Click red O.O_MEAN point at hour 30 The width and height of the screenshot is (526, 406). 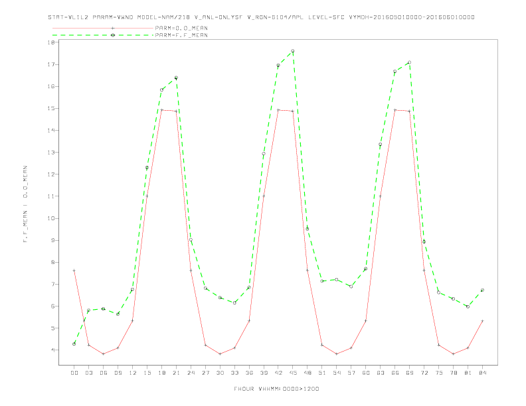coord(220,354)
